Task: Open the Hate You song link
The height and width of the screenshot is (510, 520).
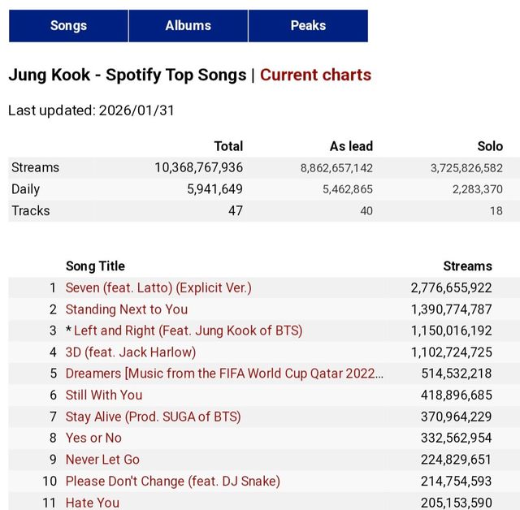Action: [92, 503]
